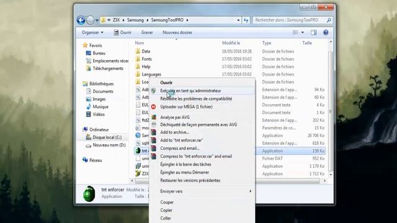Image resolution: width=397 pixels, height=223 pixels.
Task: Choose Add to archive...
Action: click(202, 132)
